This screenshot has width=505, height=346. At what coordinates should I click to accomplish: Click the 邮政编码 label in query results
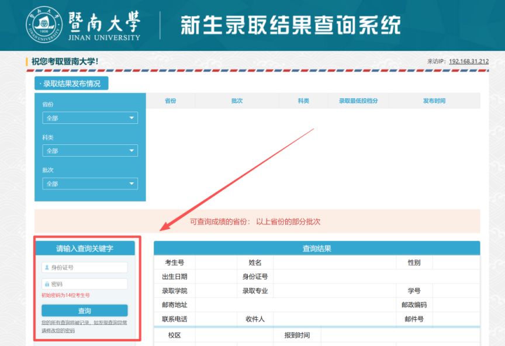click(x=414, y=305)
